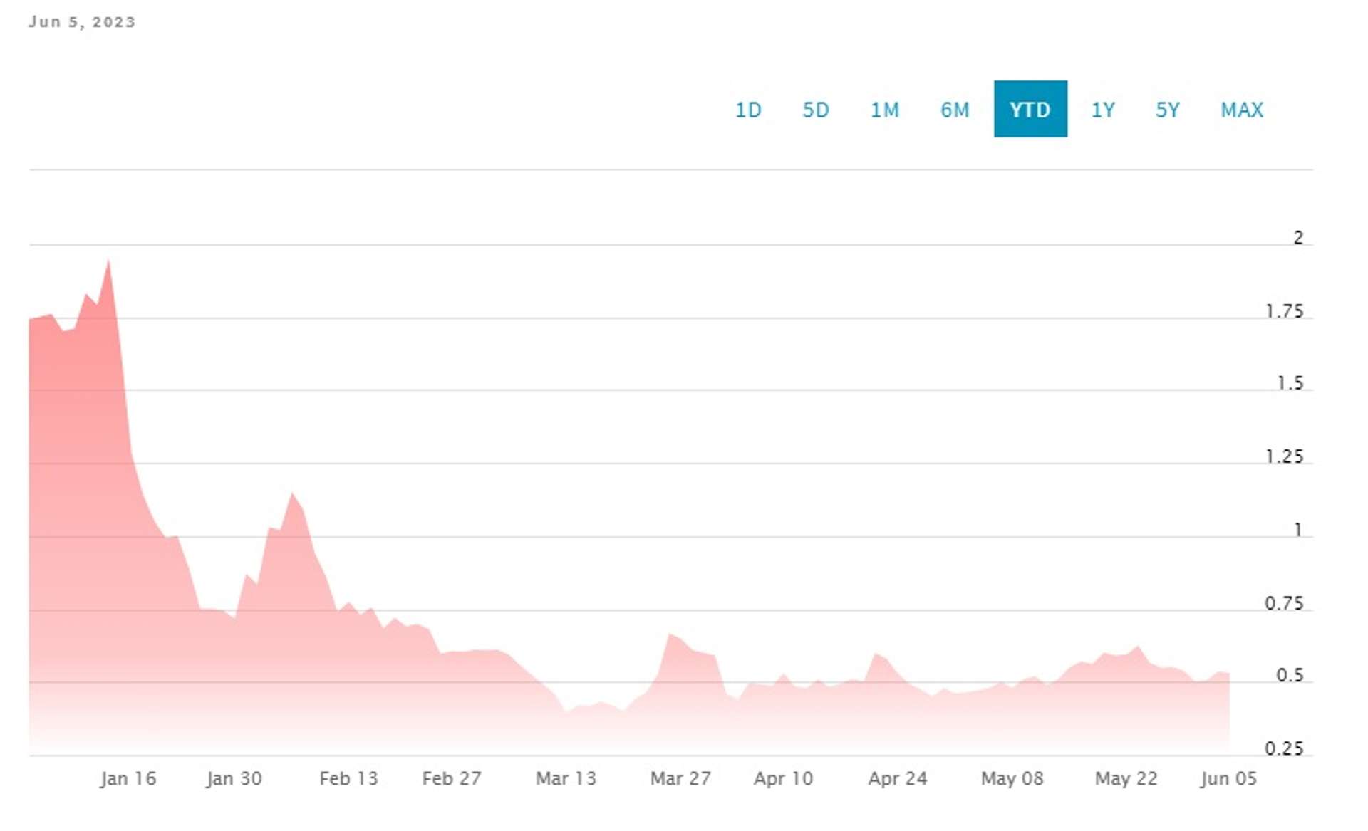Select the 1D time range

(748, 110)
